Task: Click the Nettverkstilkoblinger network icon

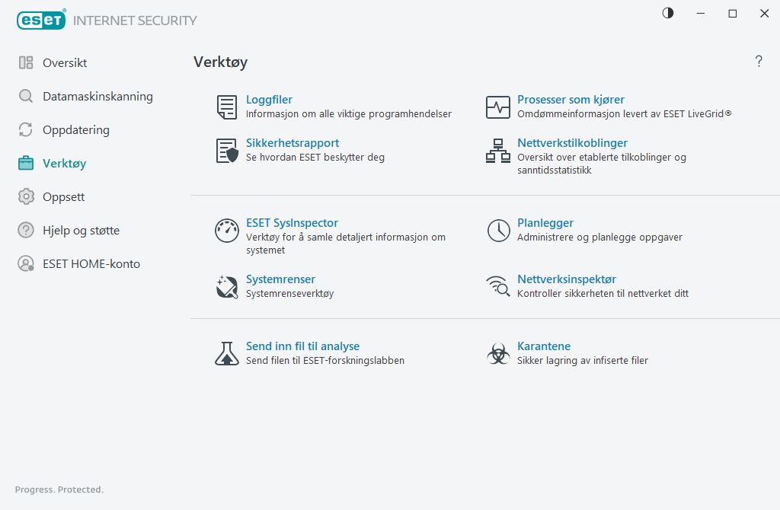Action: [498, 151]
